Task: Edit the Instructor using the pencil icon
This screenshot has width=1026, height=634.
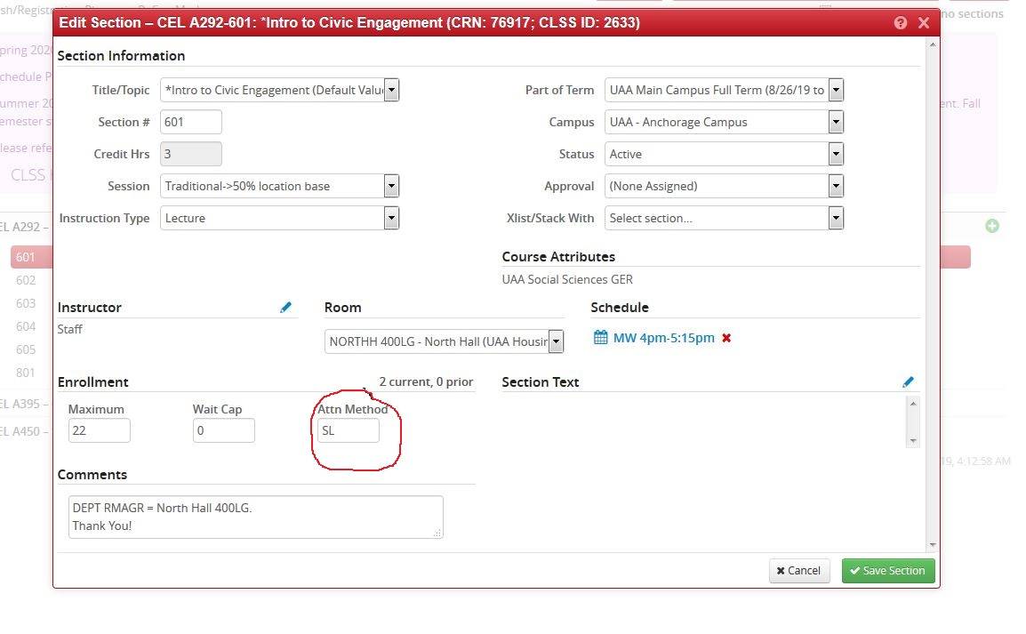Action: point(286,307)
